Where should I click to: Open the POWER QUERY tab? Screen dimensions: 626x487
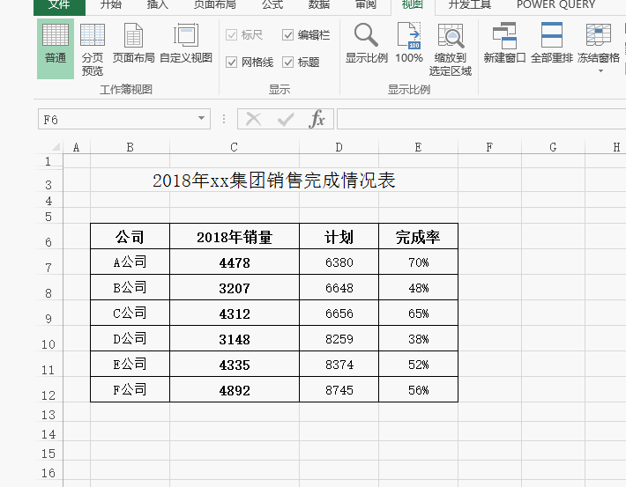click(x=555, y=4)
